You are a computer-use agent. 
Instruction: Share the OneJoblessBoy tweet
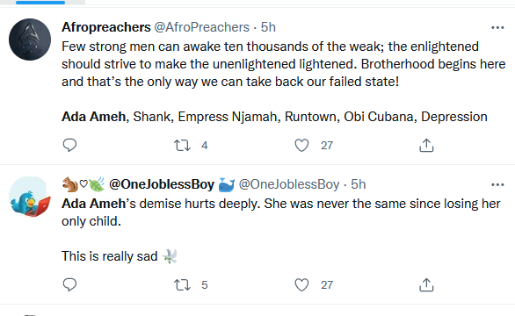tap(426, 284)
